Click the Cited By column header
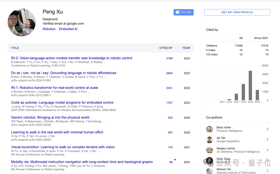Viewport: 280px width, 174px height. [x=166, y=48]
